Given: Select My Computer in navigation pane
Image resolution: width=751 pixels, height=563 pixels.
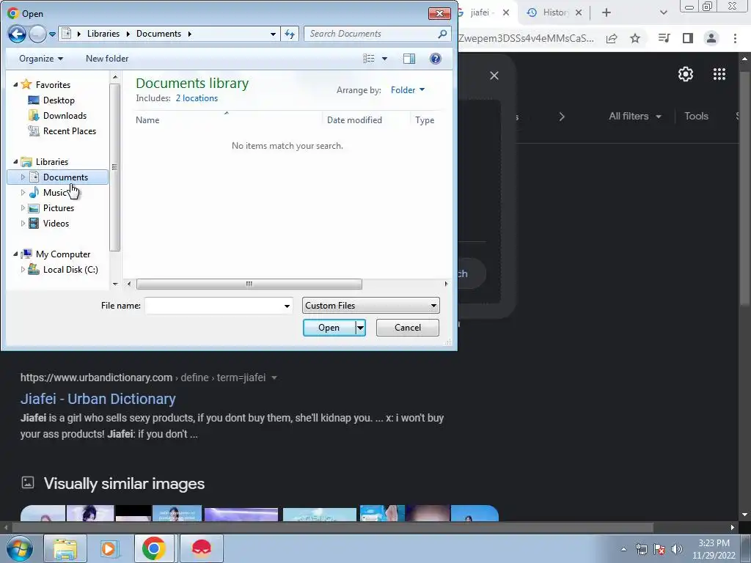Looking at the screenshot, I should 63,254.
